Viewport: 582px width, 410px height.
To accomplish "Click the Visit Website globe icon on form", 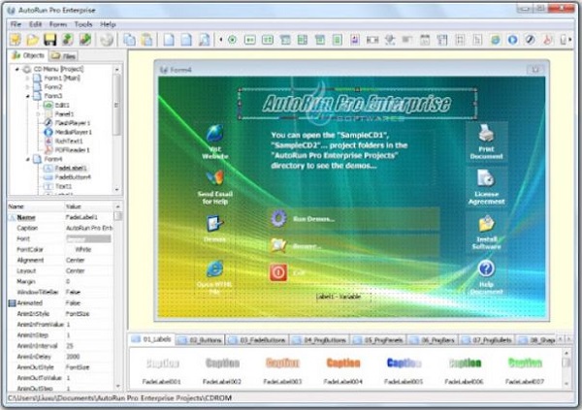I will click(215, 134).
